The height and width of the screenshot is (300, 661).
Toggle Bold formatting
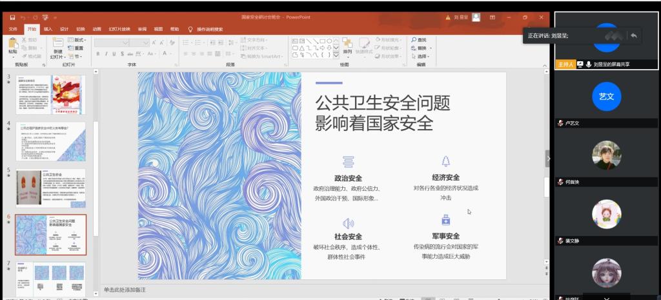(x=98, y=54)
